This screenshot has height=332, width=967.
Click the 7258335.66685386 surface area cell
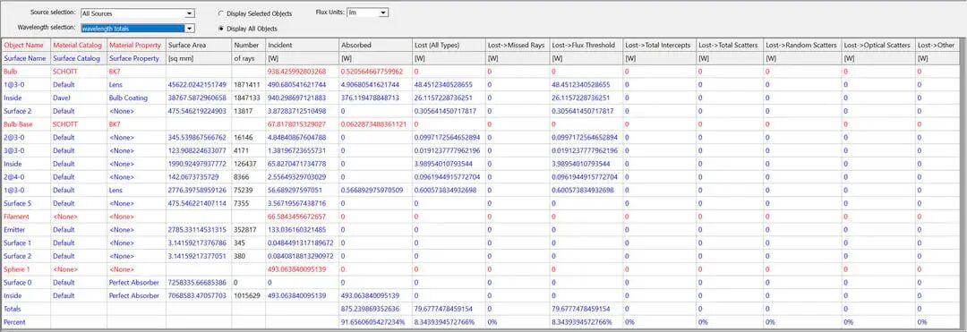click(x=197, y=282)
